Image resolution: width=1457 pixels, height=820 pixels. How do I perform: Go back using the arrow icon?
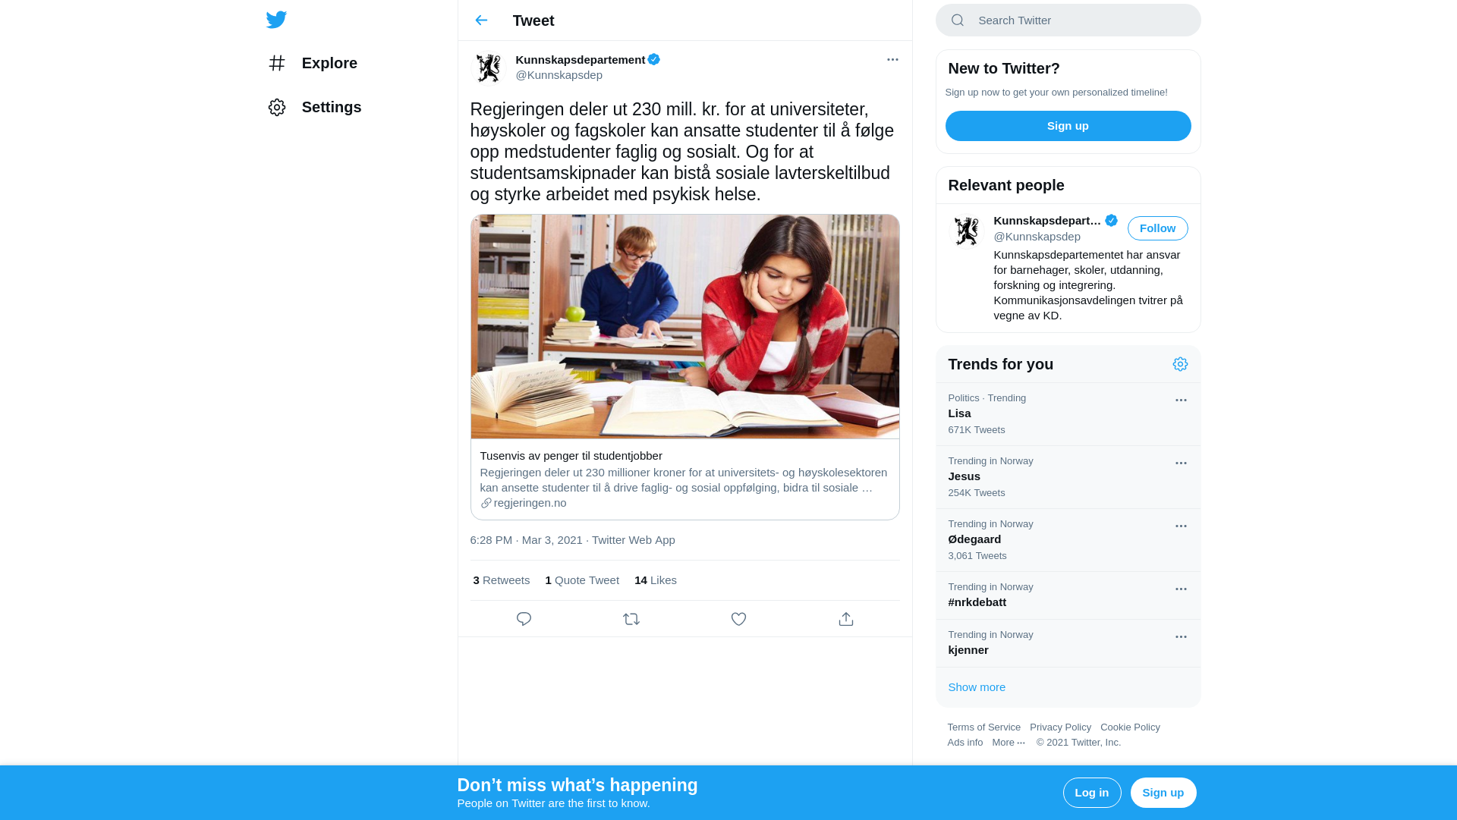pos(481,20)
